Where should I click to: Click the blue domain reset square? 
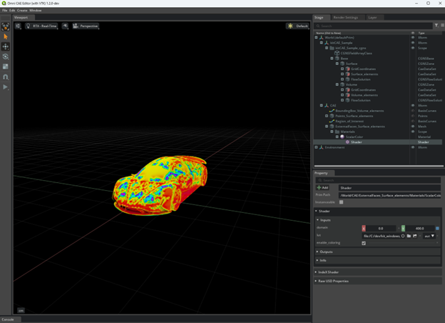(x=437, y=229)
